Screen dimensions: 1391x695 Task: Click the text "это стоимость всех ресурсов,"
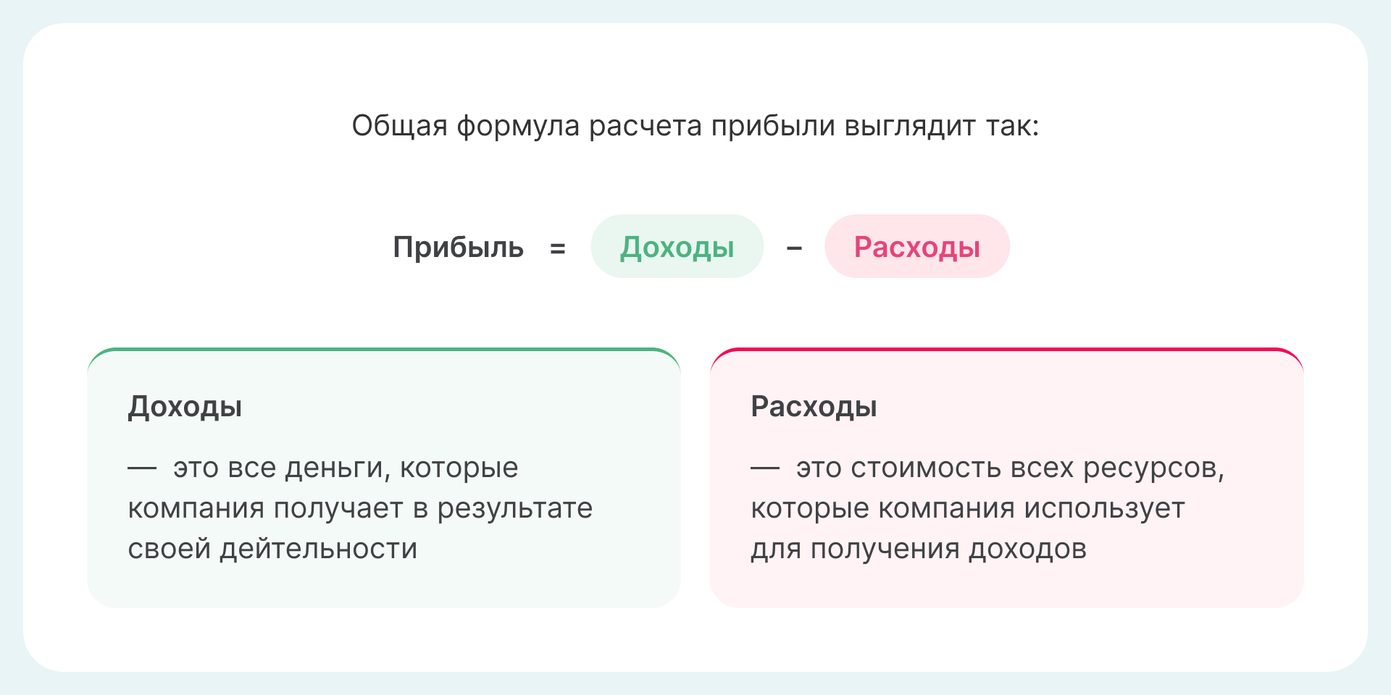(1010, 468)
